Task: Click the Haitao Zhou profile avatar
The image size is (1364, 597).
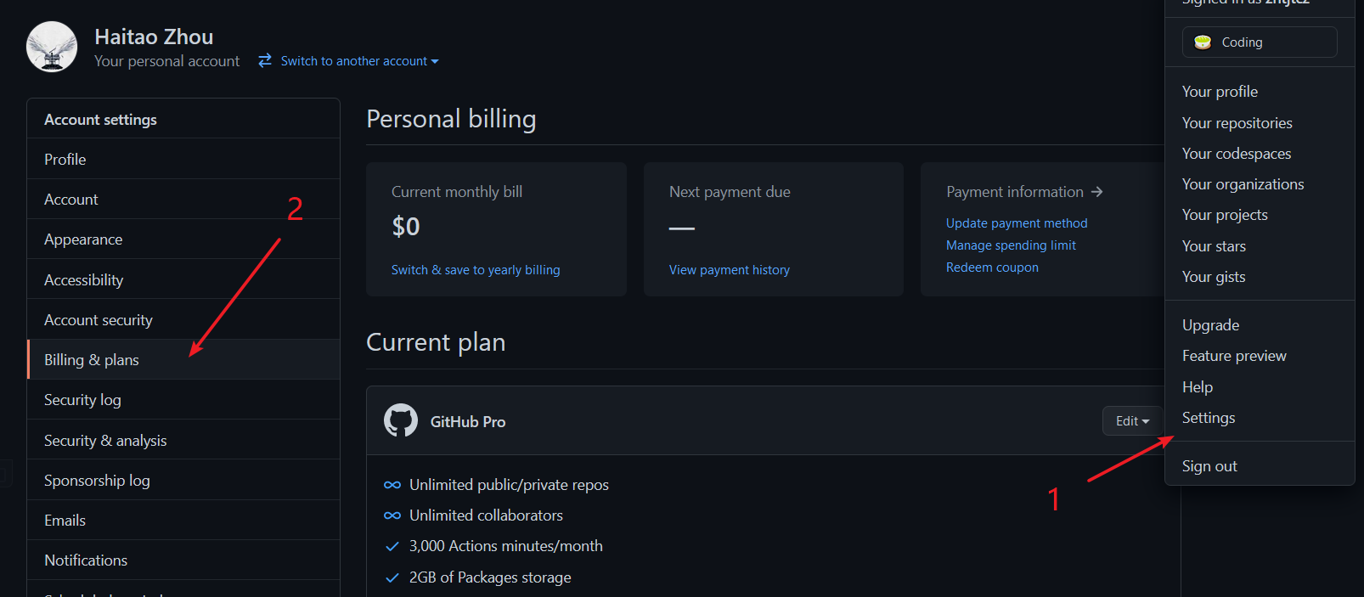Action: click(x=52, y=47)
